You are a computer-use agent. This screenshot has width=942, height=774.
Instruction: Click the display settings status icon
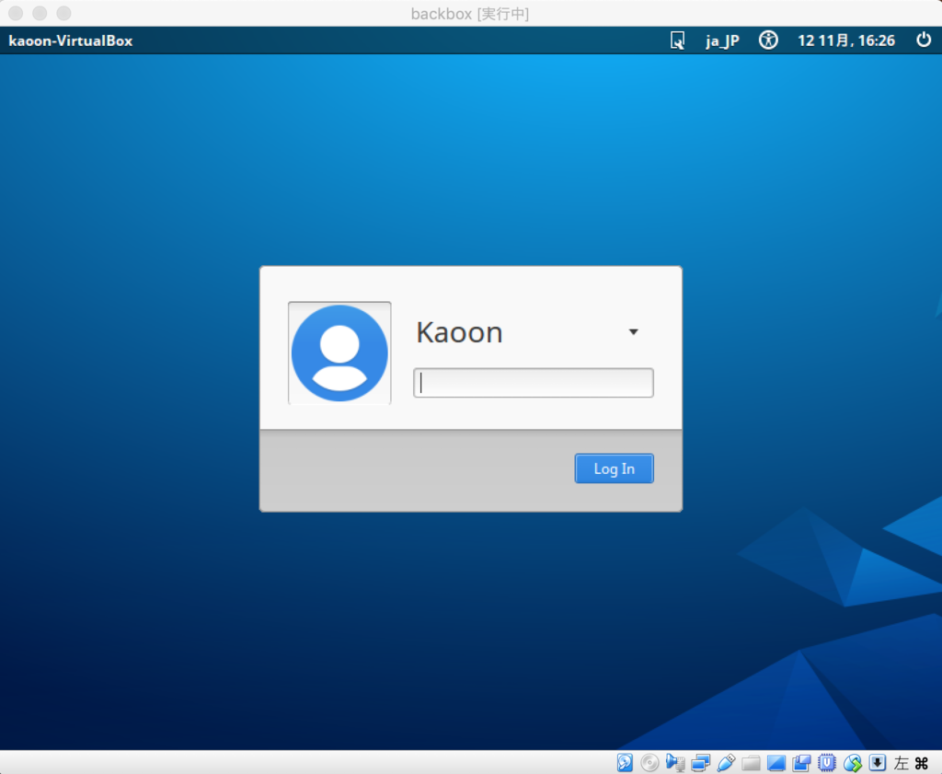click(x=776, y=763)
